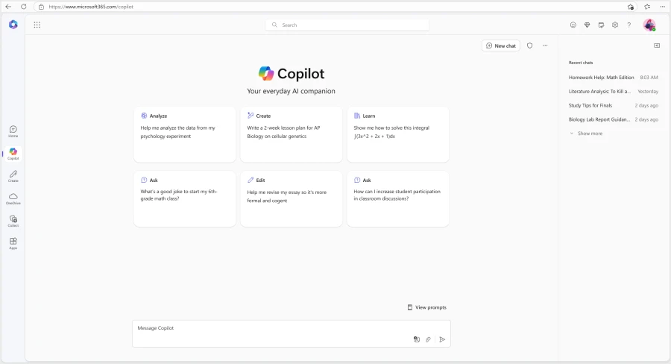The height and width of the screenshot is (364, 671).
Task: Open the app launcher grid
Action: (37, 25)
